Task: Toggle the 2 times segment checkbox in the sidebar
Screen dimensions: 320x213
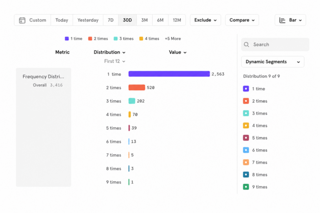Action: (x=246, y=101)
